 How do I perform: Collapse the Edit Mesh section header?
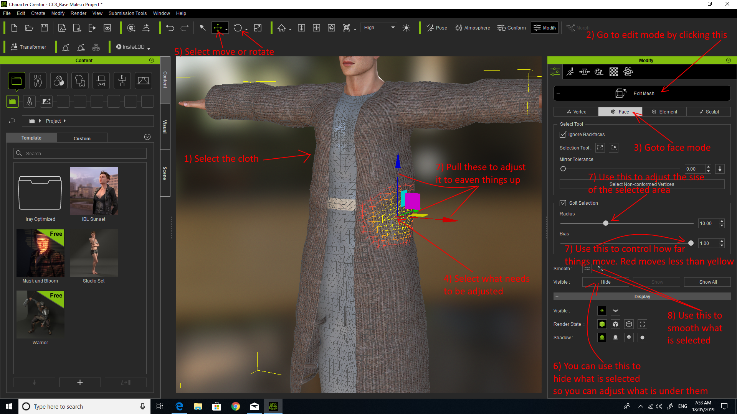coord(559,94)
